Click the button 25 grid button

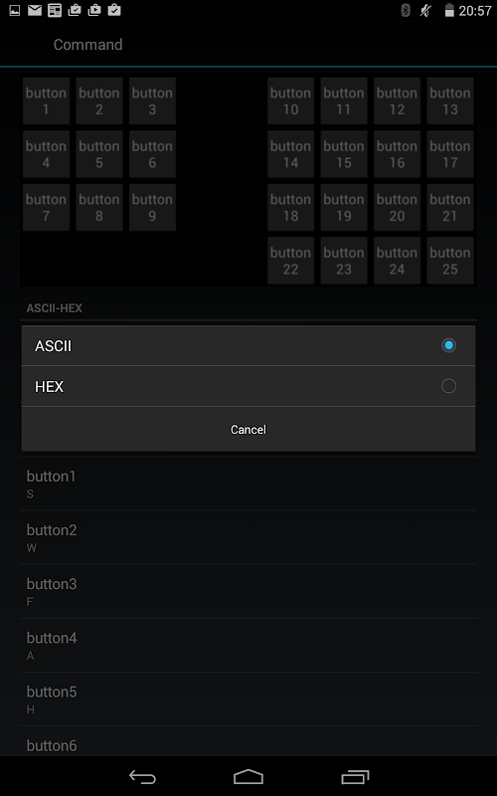[450, 261]
